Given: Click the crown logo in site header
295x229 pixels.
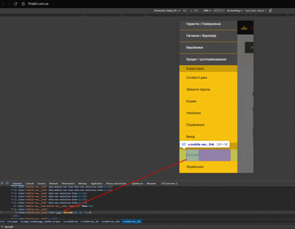Looking at the screenshot, I should coord(244,28).
